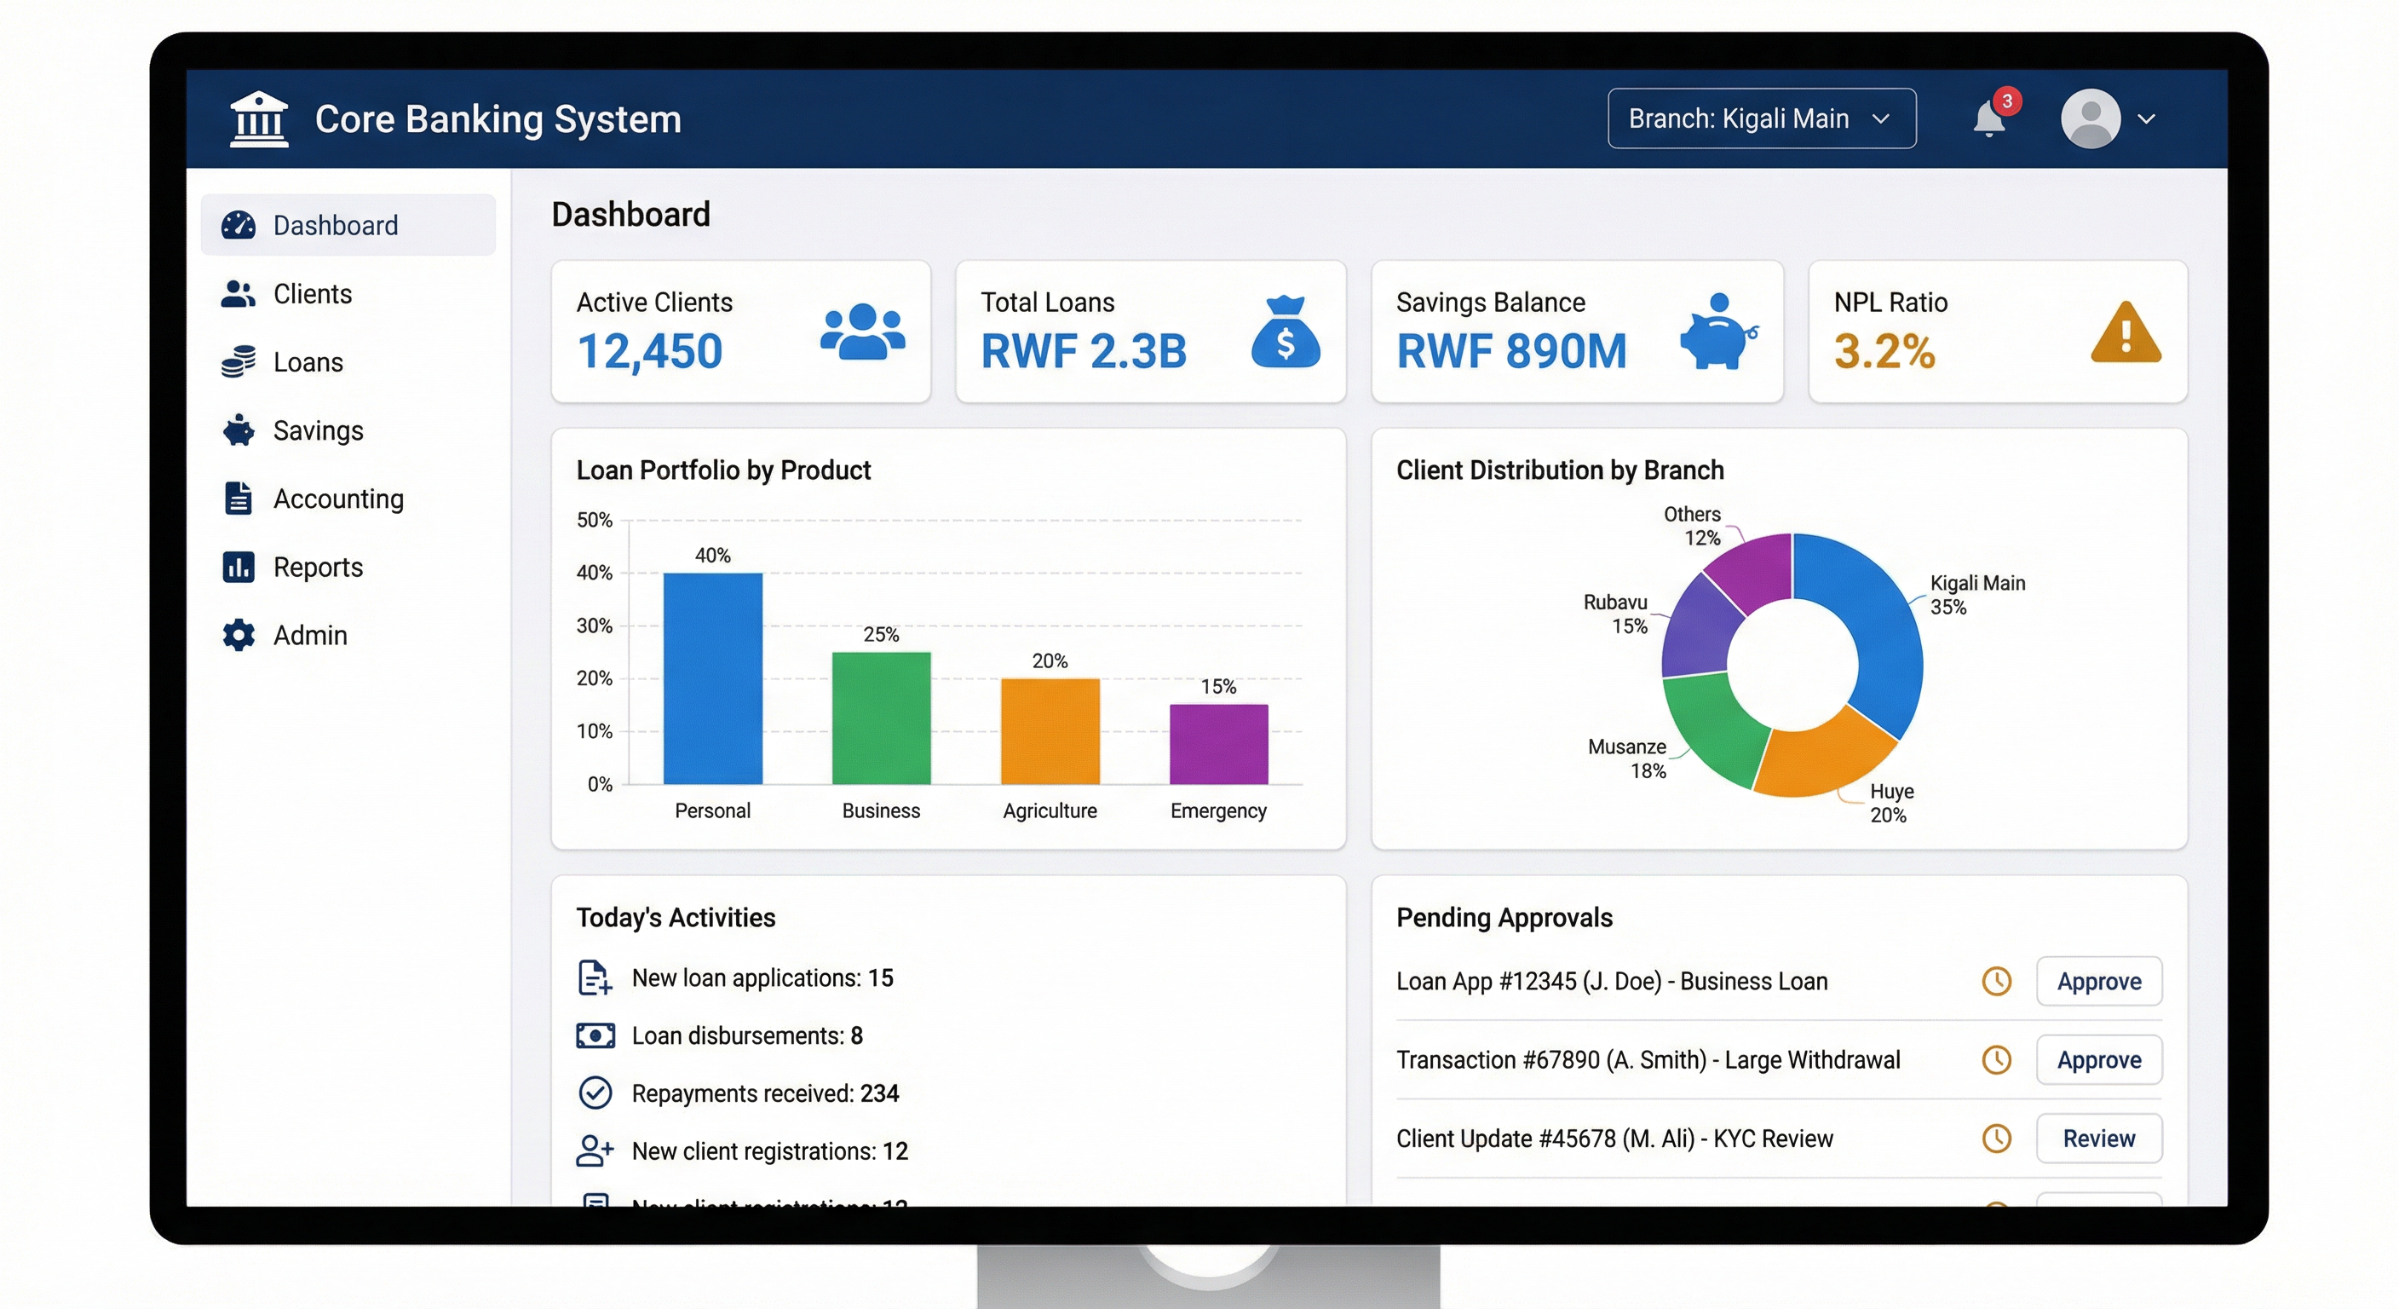Expand the user profile menu chevron
The width and height of the screenshot is (2399, 1309).
[2147, 119]
